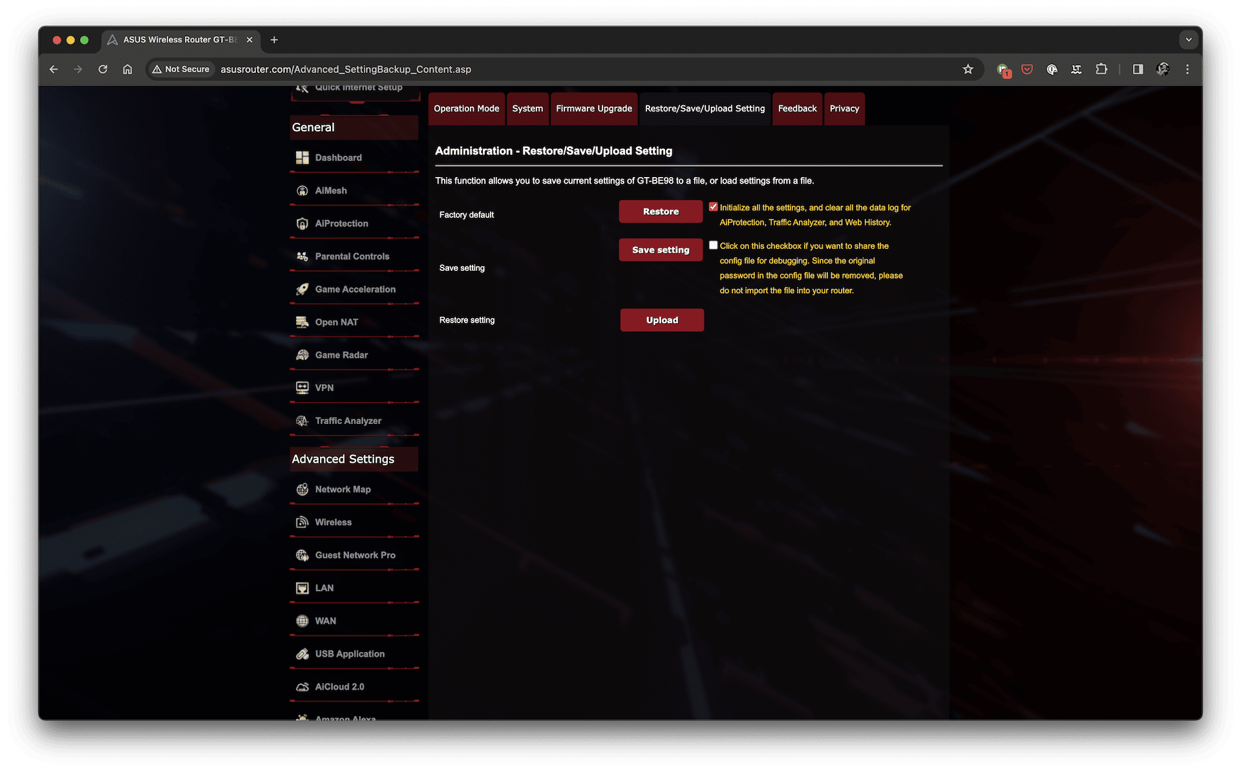Open the browser extensions puzzle icon
Image resolution: width=1241 pixels, height=771 pixels.
pos(1101,69)
